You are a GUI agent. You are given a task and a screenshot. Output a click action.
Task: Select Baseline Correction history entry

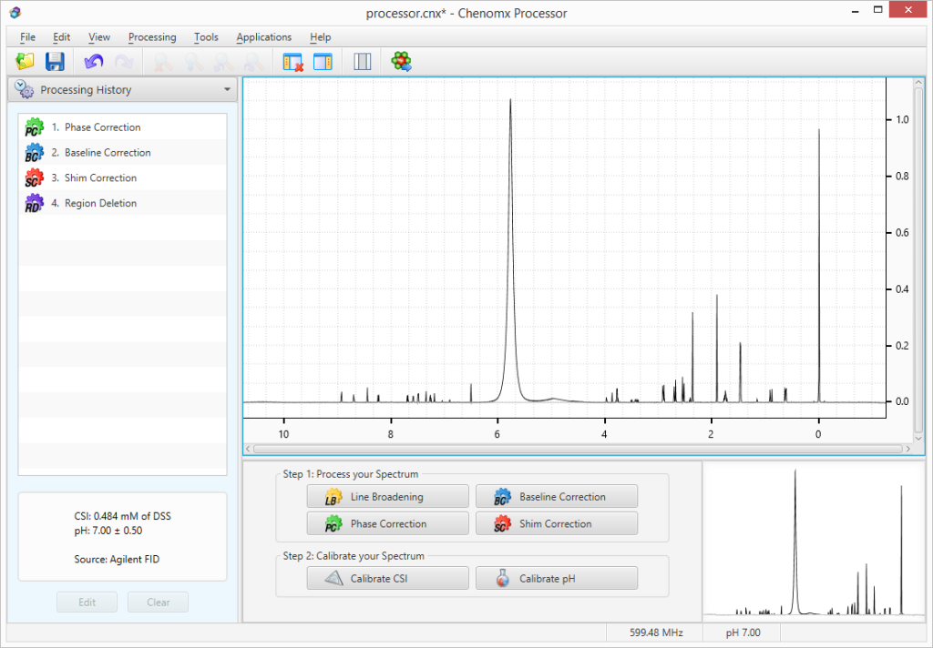coord(108,153)
